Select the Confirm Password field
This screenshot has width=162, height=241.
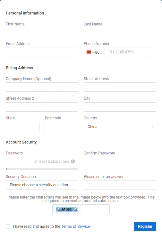(120, 162)
